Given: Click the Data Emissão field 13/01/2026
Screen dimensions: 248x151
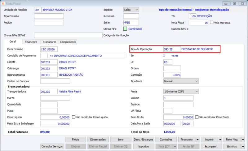Looking at the screenshot, I should pos(49,49).
